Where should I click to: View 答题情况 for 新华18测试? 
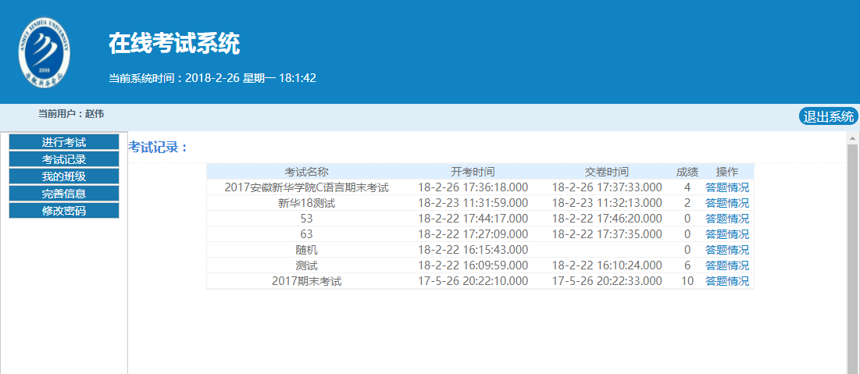[726, 203]
